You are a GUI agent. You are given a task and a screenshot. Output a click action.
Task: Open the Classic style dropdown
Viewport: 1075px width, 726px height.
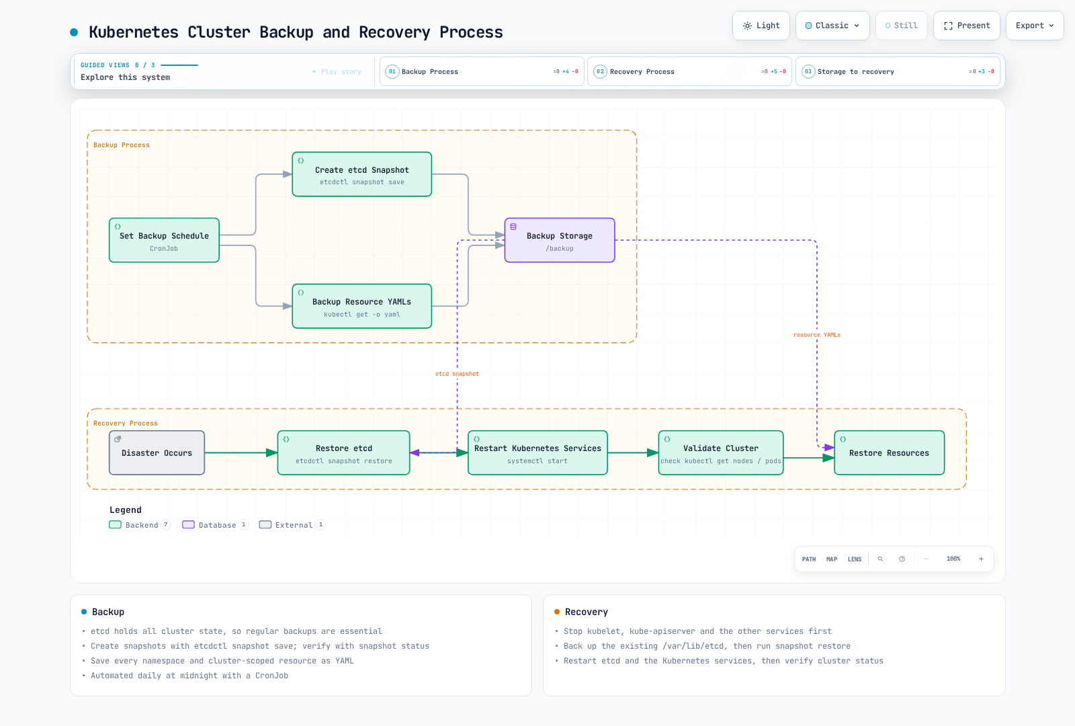pos(832,26)
